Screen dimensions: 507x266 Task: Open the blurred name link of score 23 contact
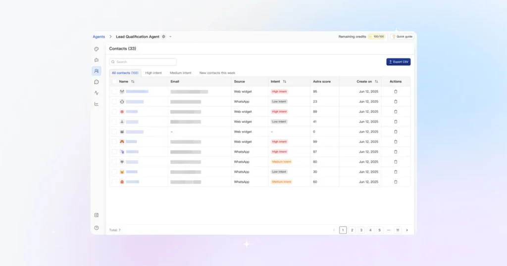pyautogui.click(x=135, y=102)
